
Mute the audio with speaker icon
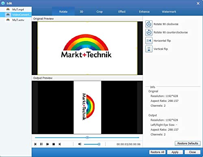[80, 144]
